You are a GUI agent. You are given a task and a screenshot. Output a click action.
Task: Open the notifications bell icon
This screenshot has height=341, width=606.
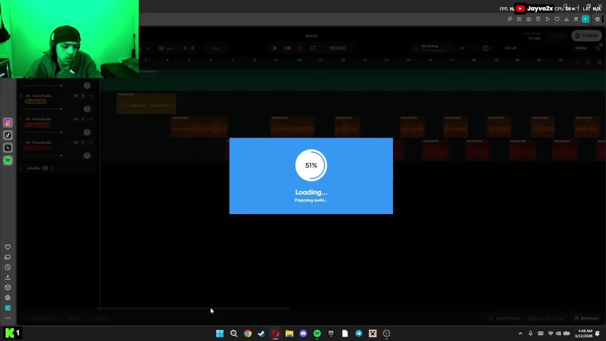[x=598, y=48]
